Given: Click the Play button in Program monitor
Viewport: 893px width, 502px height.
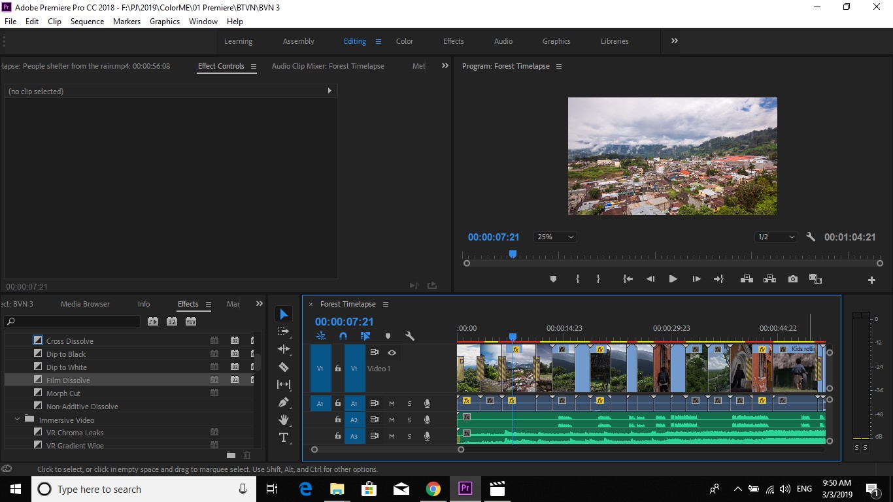Looking at the screenshot, I should tap(673, 279).
